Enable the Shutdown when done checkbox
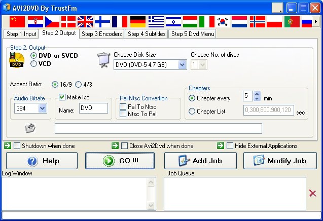323x221 pixels. pyautogui.click(x=17, y=146)
